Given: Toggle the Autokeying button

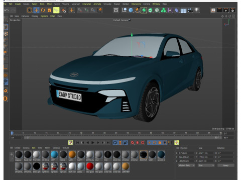Looking at the screenshot, I should click(138, 142).
